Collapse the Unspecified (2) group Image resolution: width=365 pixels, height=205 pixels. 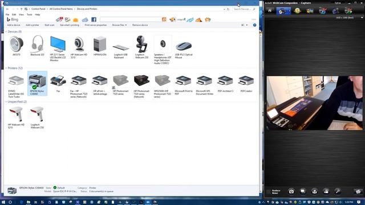click(6, 102)
